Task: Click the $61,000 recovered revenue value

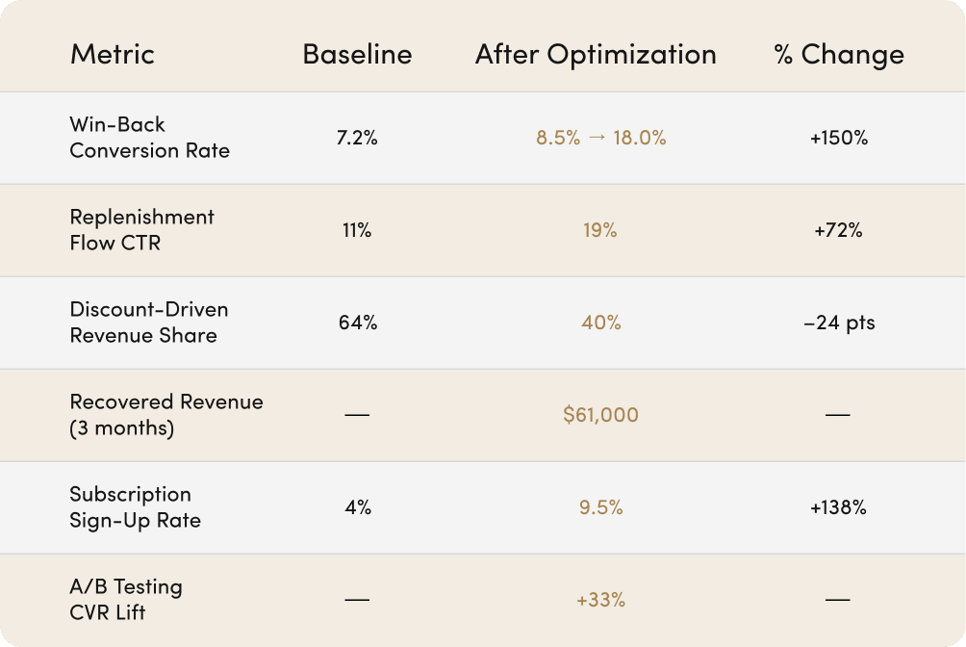Action: (600, 415)
